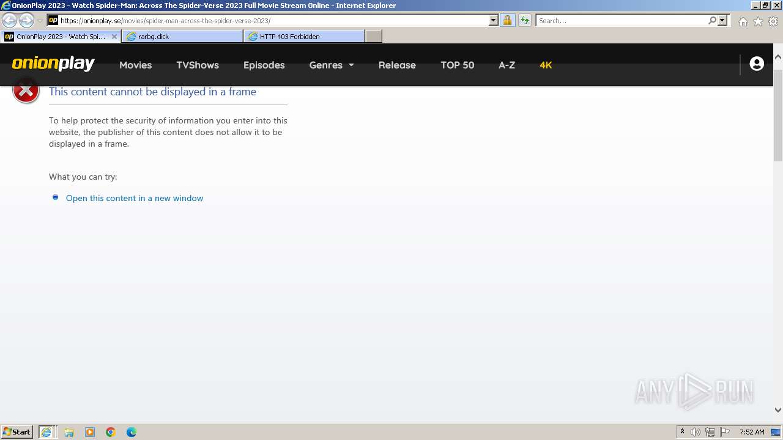Expand the Genres dropdown menu
The height and width of the screenshot is (440, 783).
coord(332,65)
